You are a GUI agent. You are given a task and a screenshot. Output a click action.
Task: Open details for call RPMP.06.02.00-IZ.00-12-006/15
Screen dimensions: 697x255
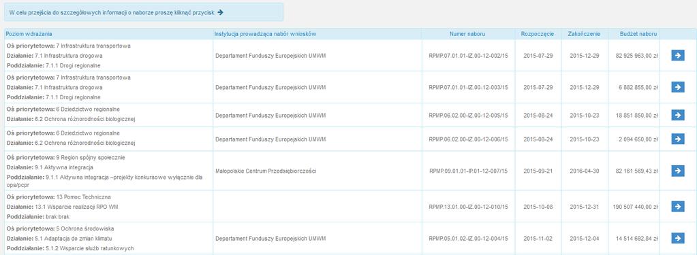click(677, 139)
